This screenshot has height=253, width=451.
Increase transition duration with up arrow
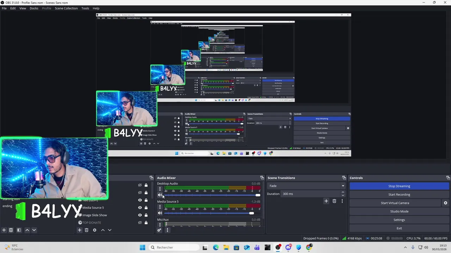click(343, 192)
